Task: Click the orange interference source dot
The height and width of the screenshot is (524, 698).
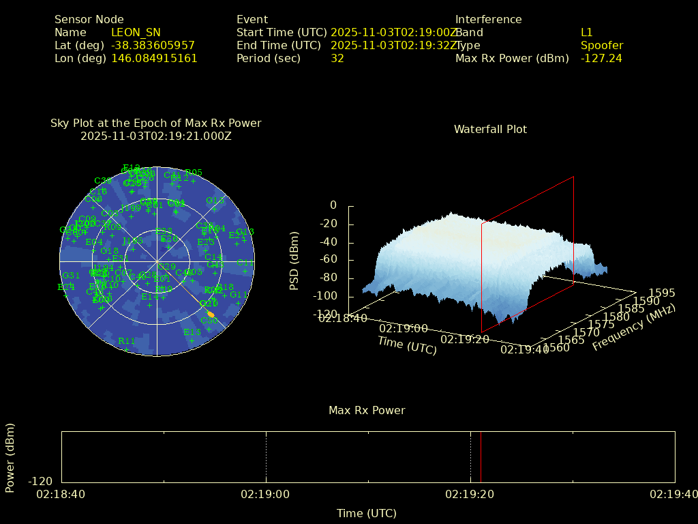Action: click(211, 315)
